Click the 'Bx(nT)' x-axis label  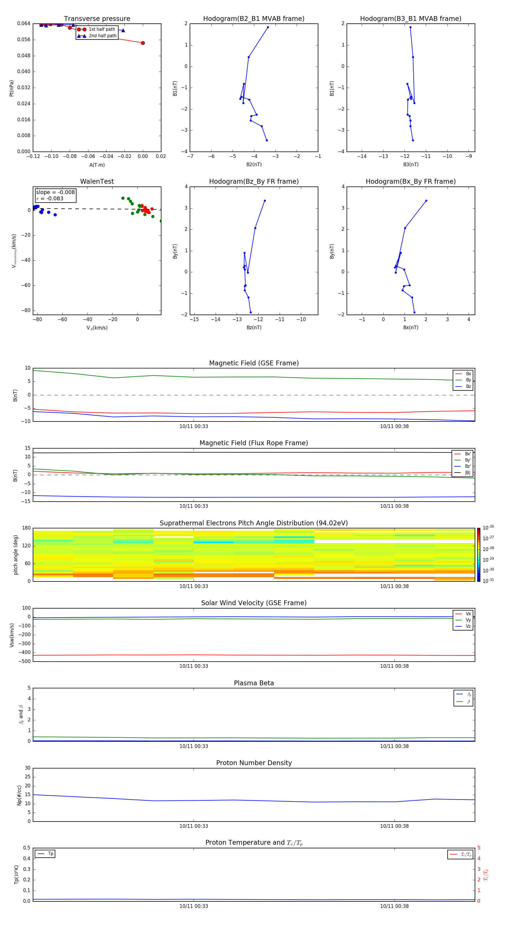click(x=411, y=328)
